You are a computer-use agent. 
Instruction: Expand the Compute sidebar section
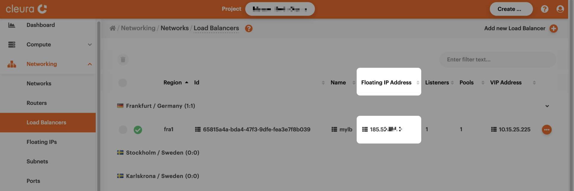90,44
